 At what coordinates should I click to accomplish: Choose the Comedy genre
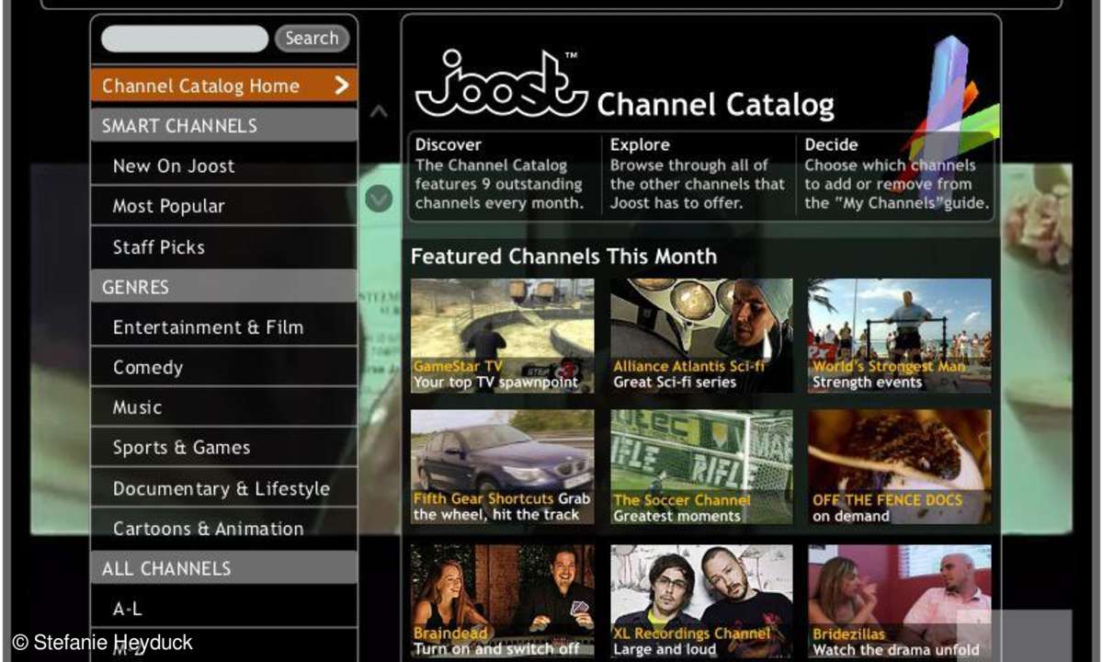coord(223,367)
